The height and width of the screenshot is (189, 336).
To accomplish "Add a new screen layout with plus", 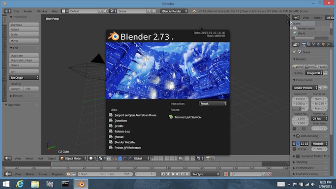I will [x=101, y=11].
